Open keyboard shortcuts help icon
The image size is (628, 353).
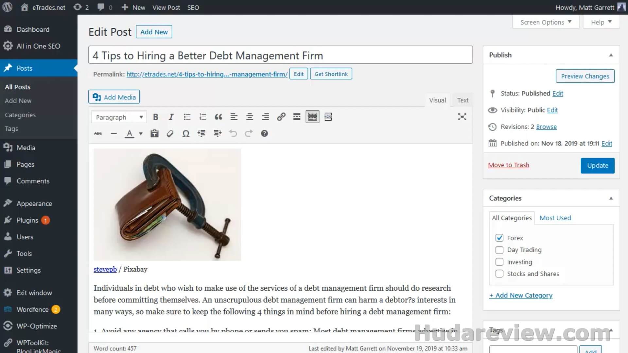pyautogui.click(x=264, y=133)
